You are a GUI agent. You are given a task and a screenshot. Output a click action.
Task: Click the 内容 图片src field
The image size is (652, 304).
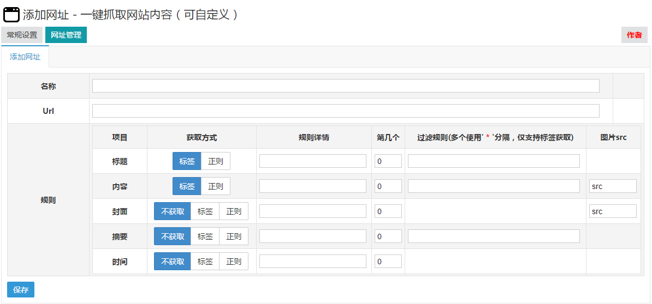click(613, 186)
